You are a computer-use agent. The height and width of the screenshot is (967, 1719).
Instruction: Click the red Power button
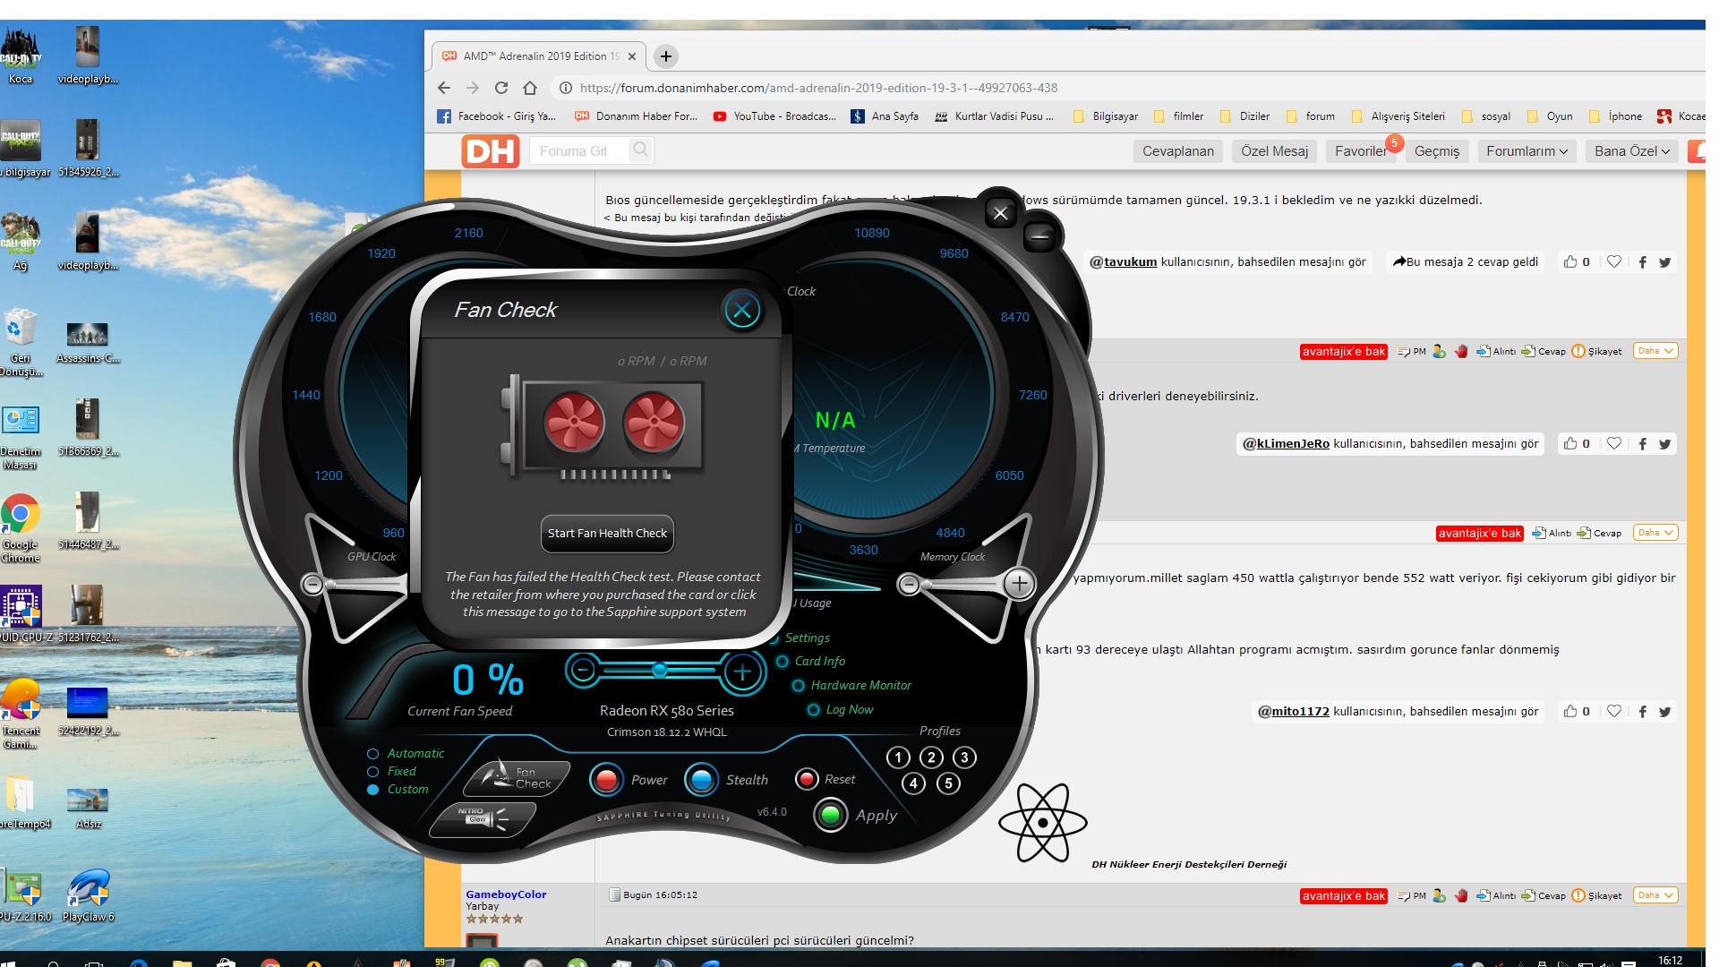point(606,780)
